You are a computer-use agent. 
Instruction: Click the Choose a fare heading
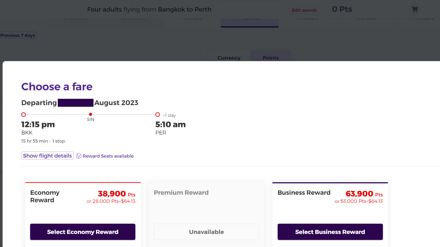tap(57, 87)
